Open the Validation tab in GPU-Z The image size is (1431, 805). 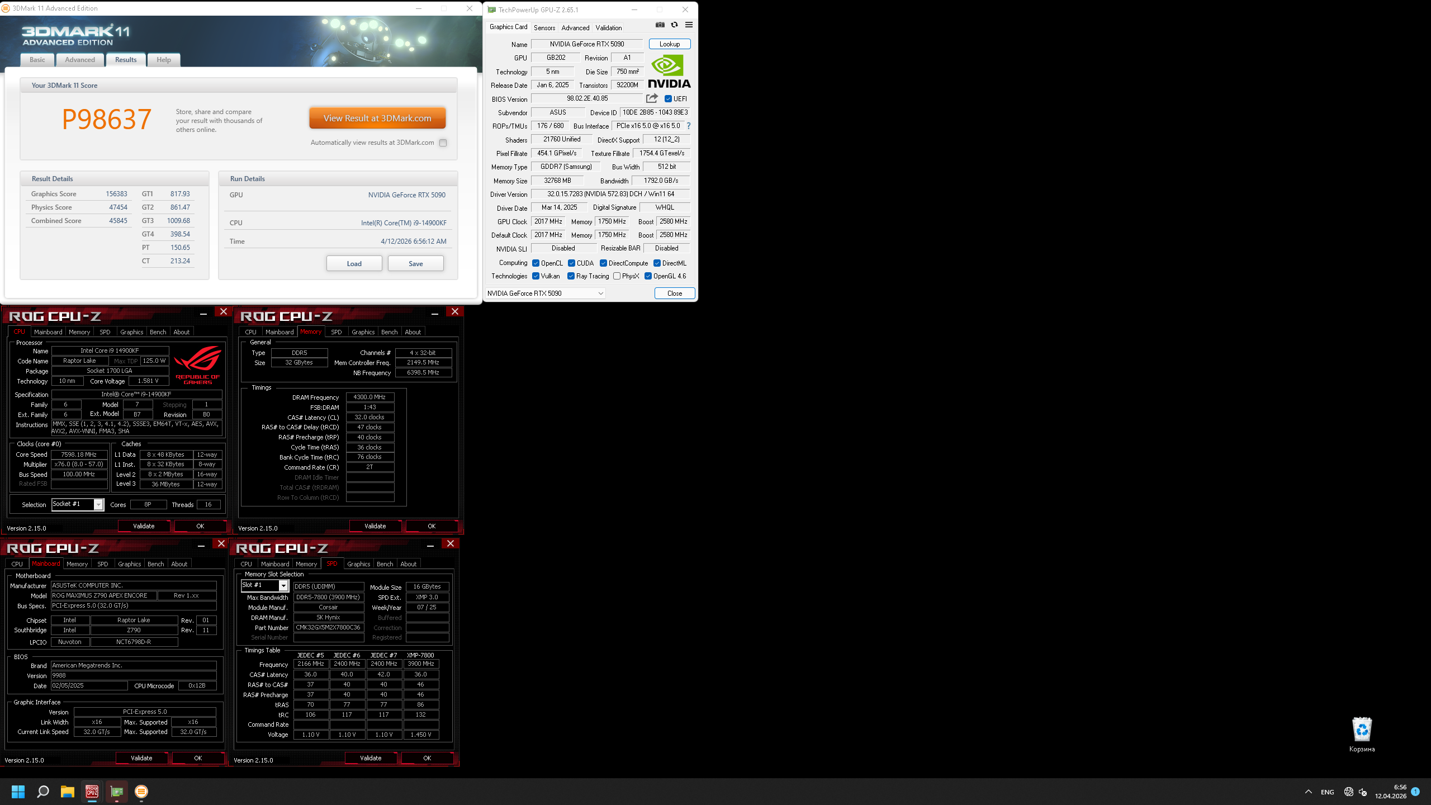click(x=608, y=28)
